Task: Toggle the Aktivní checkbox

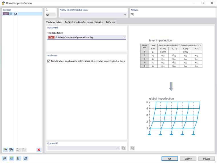Action: tap(132, 15)
